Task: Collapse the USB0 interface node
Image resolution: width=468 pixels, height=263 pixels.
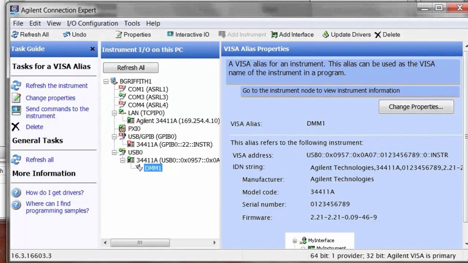Action: (x=114, y=152)
